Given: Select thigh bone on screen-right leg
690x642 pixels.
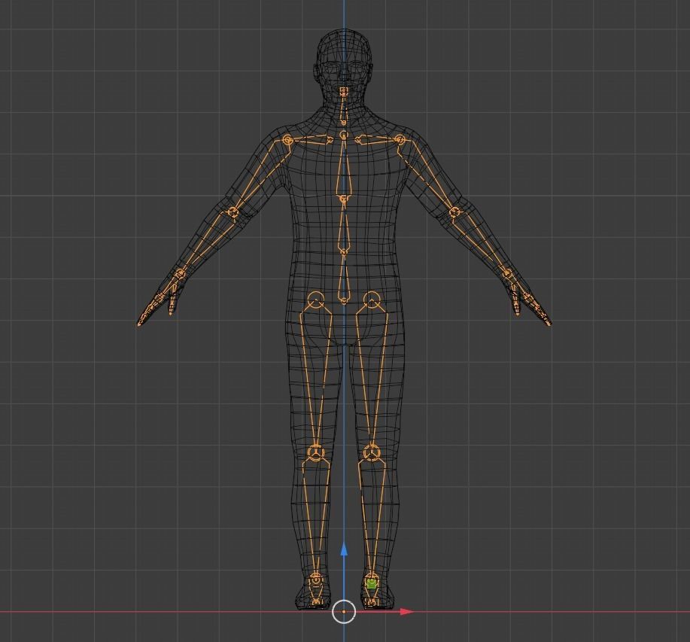Looking at the screenshot, I should (x=372, y=374).
